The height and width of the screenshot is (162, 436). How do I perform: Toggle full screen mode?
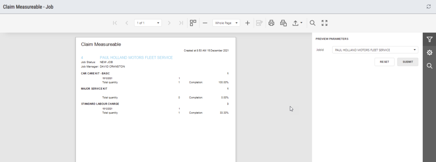click(x=324, y=23)
